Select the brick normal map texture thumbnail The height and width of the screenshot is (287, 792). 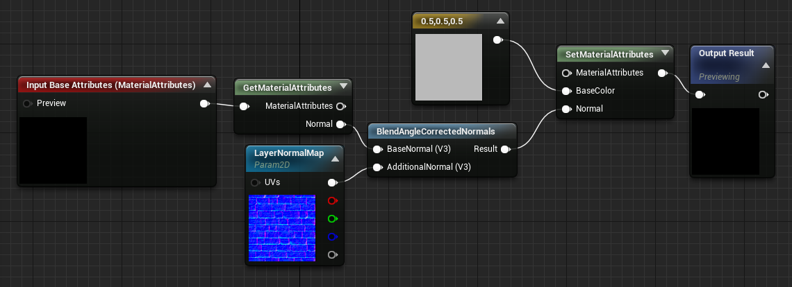pyautogui.click(x=282, y=228)
